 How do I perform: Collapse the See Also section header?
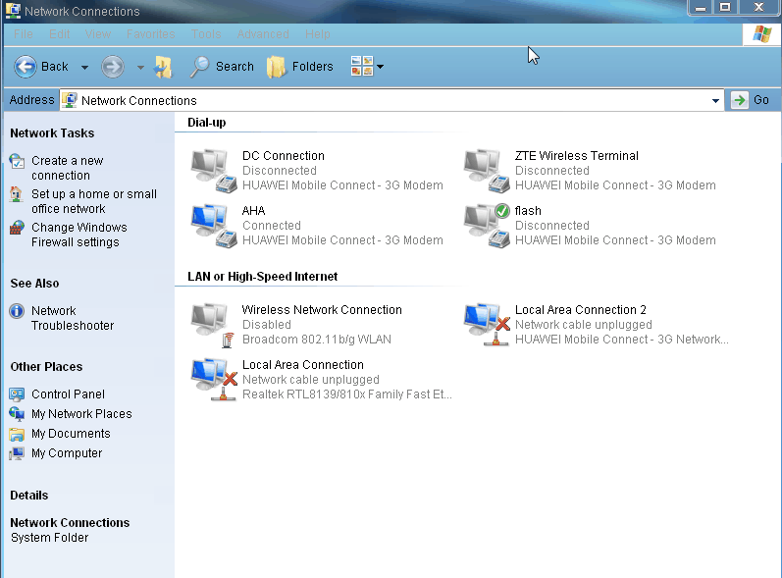point(34,284)
